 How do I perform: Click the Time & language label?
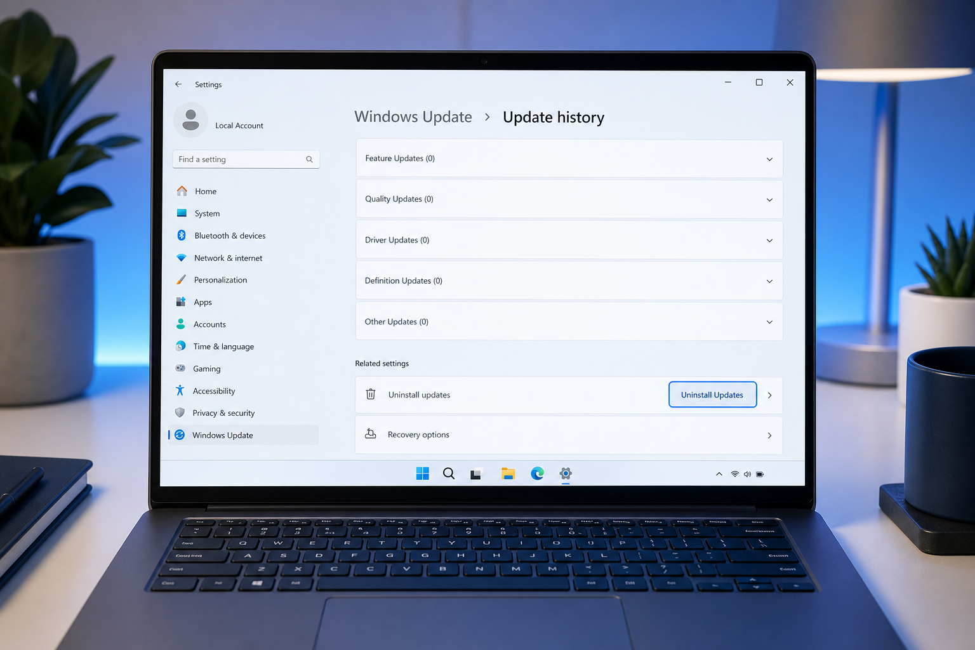tap(223, 347)
